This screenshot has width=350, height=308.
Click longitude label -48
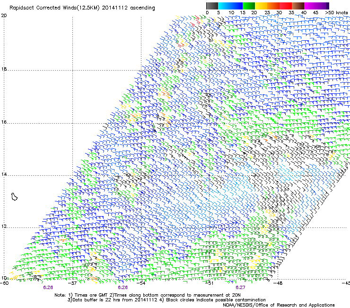coord(278,283)
